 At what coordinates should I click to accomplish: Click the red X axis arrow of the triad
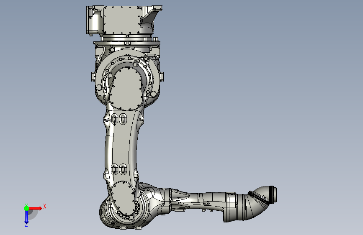point(35,208)
